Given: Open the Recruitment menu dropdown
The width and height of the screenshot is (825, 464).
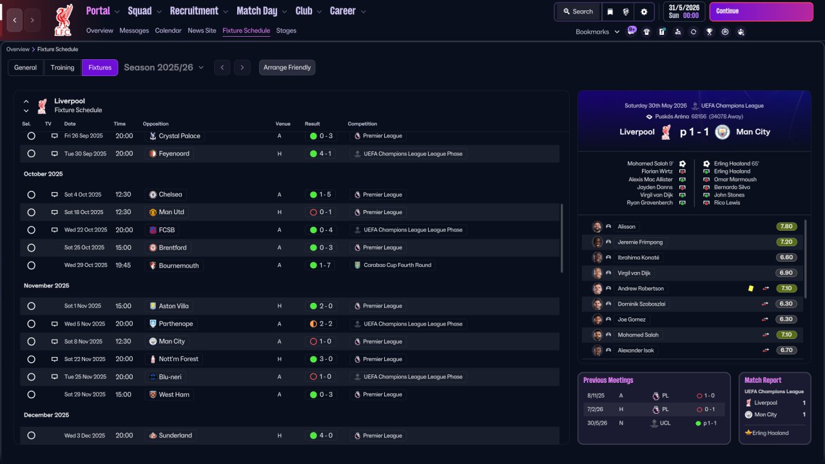Looking at the screenshot, I should pyautogui.click(x=199, y=11).
